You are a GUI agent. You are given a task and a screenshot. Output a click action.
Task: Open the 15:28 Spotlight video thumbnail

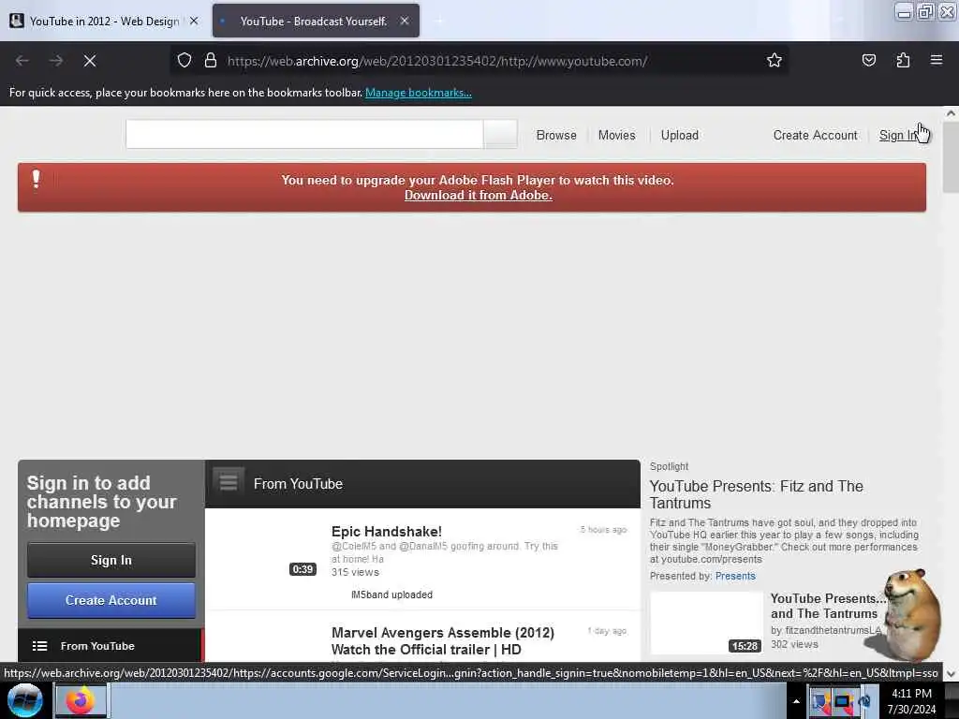[x=706, y=623]
